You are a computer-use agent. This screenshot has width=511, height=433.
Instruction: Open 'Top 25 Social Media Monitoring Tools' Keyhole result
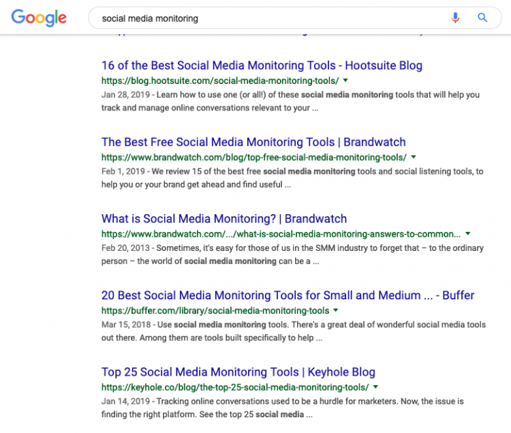(238, 372)
